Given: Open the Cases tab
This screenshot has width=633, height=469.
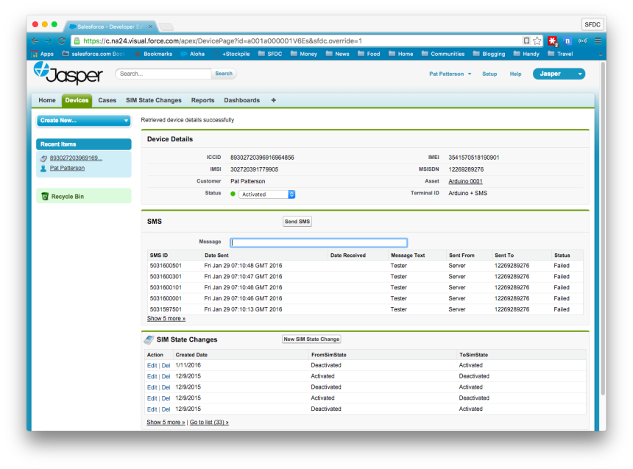Looking at the screenshot, I should (107, 100).
